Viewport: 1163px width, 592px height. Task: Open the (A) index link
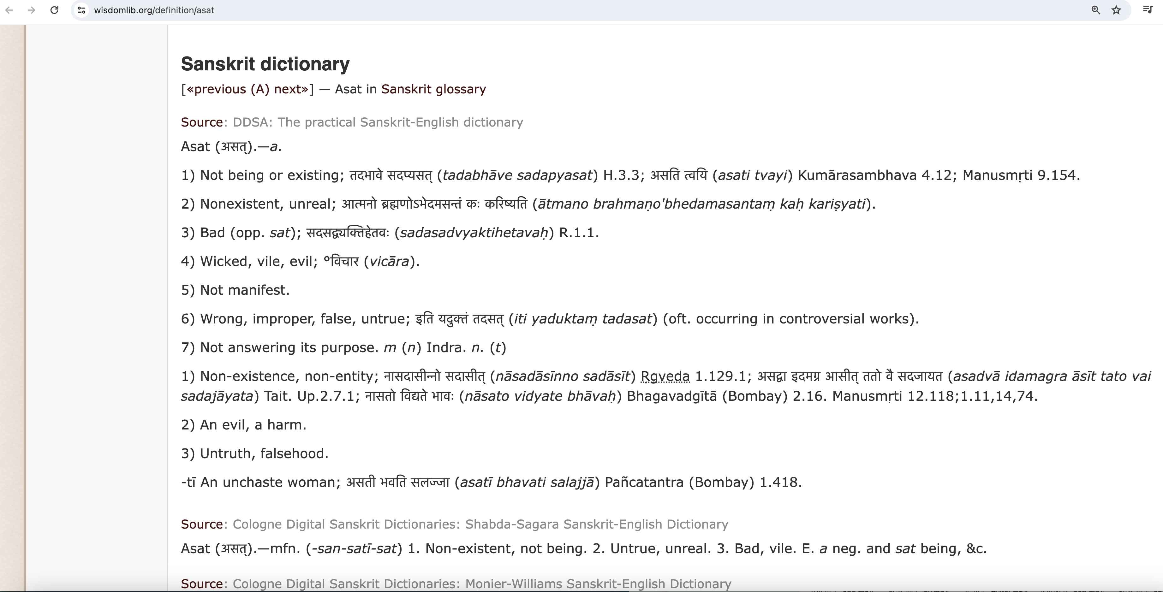pyautogui.click(x=260, y=89)
